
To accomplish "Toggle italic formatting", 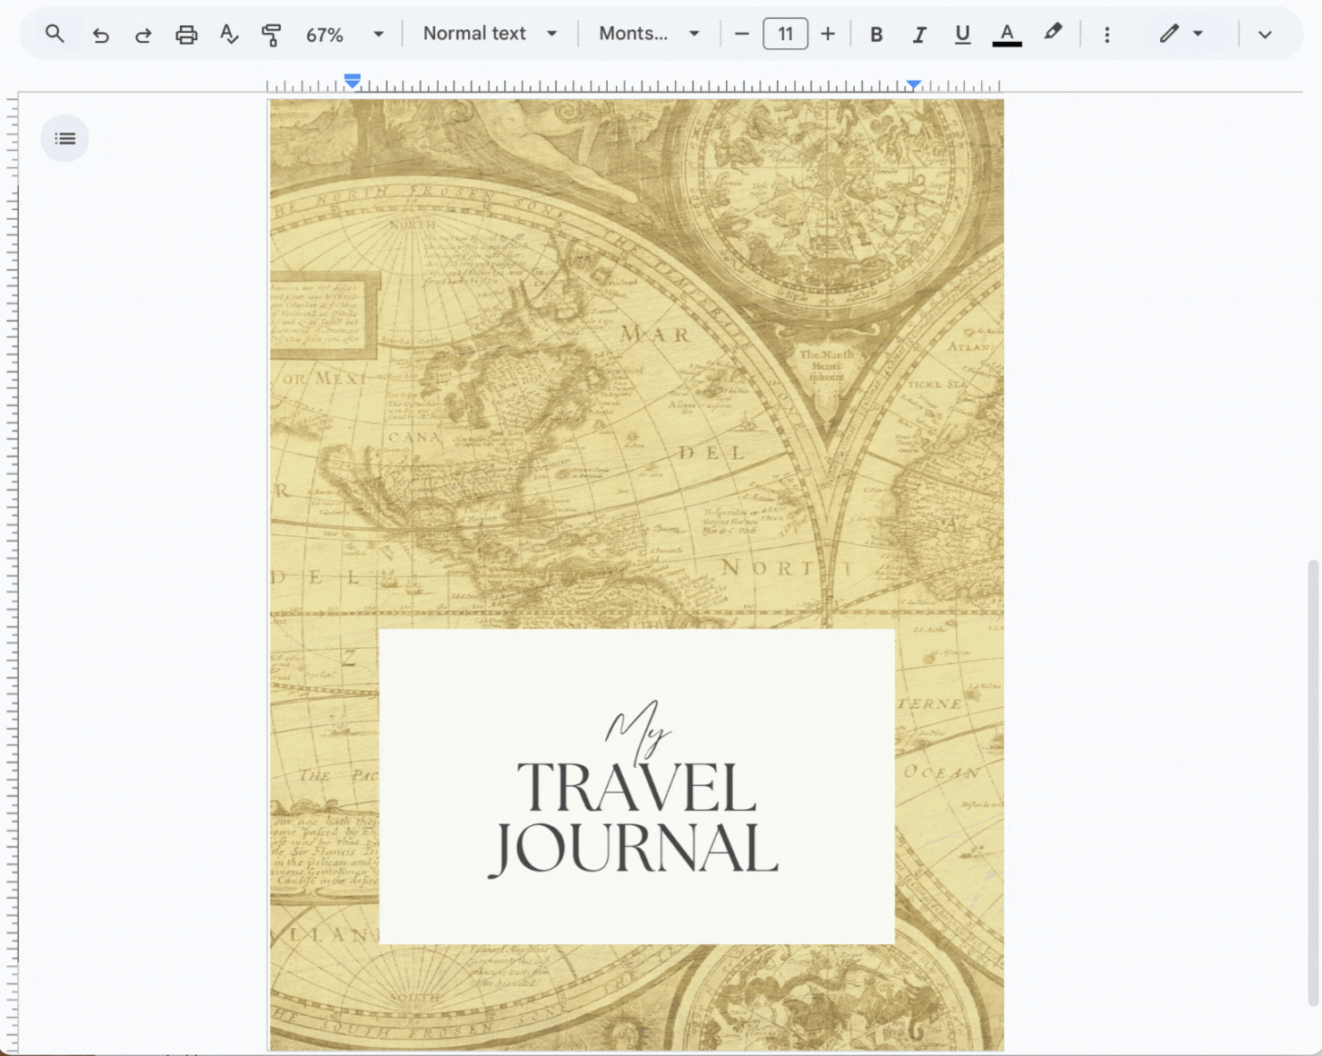I will [x=919, y=35].
